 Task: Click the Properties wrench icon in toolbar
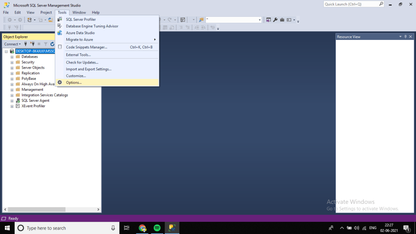275,20
